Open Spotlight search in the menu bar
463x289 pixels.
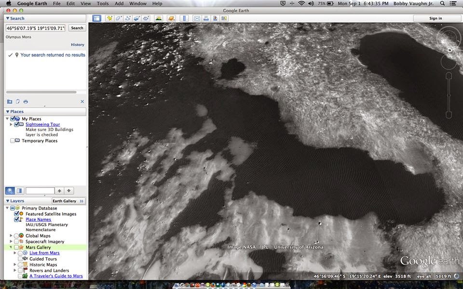tap(442, 3)
